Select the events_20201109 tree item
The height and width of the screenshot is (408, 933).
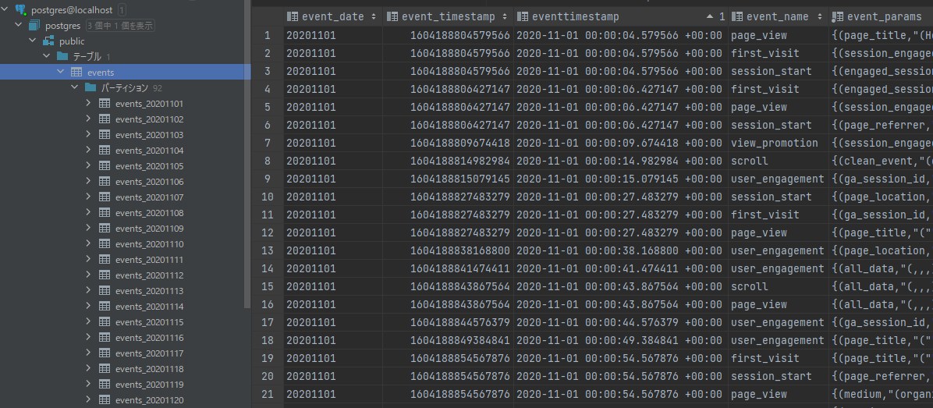[149, 229]
